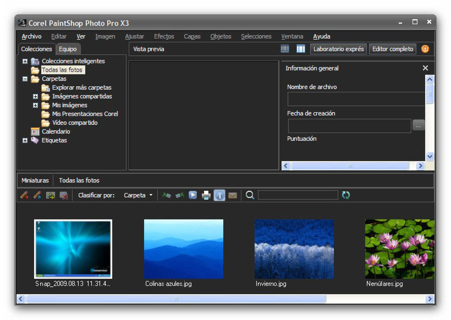Click thumbnail strip scrollbar right arrow
The image size is (451, 320).
pos(430,299)
